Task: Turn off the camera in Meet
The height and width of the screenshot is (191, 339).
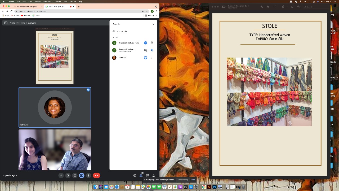Action: point(68,175)
